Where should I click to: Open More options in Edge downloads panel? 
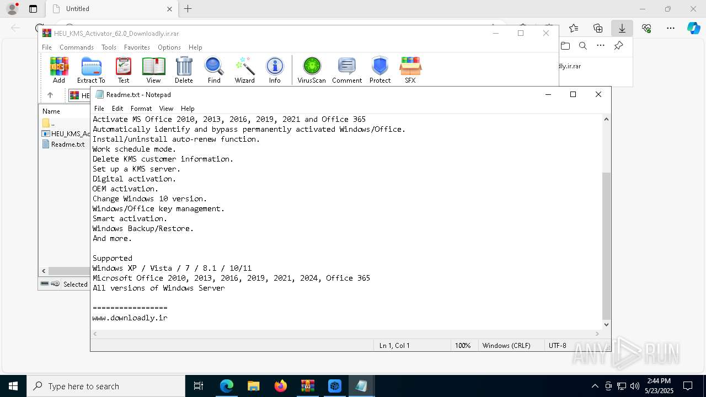601,46
